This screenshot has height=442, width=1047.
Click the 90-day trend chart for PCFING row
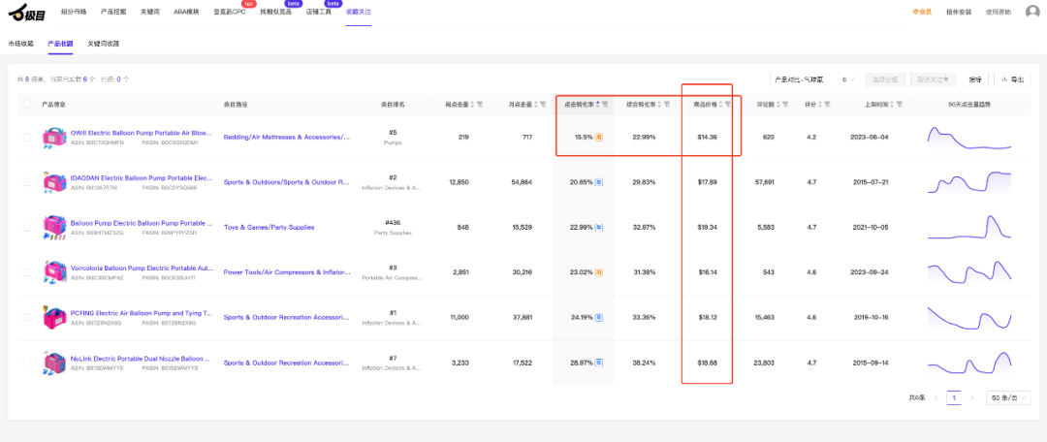(969, 317)
